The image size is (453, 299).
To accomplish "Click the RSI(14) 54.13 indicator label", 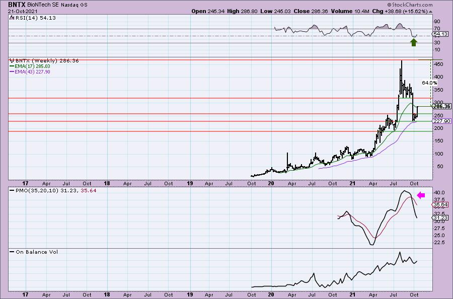I will click(36, 18).
